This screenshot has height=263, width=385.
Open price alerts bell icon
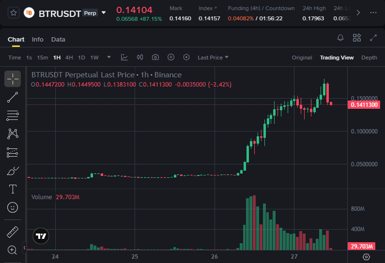[x=340, y=38]
